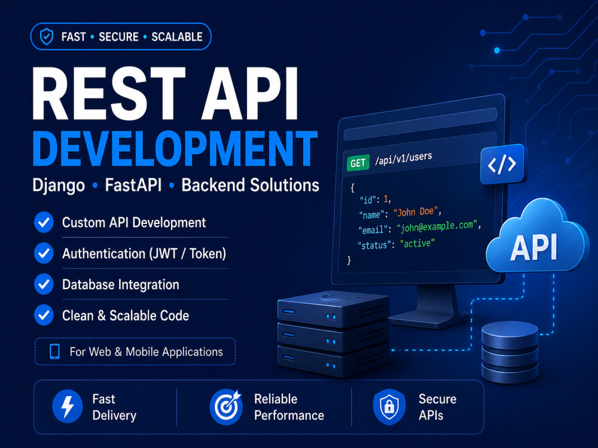598x448 pixels.
Task: Click the stacked server rack illustration
Action: (334, 334)
